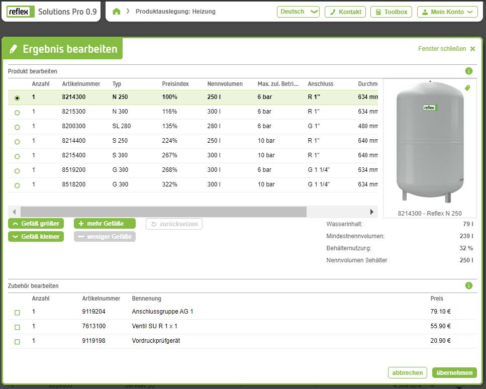Check the Ventil SU R 1 x 1 accessory
The image size is (486, 389).
point(18,327)
